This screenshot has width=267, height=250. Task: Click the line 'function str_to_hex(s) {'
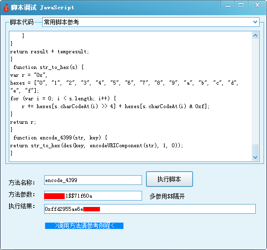(x=49, y=68)
